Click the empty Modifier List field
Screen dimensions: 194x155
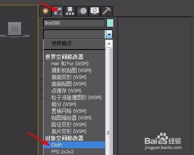click(x=74, y=34)
